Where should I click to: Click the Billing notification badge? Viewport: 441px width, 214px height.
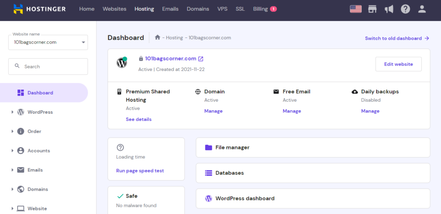273,9
